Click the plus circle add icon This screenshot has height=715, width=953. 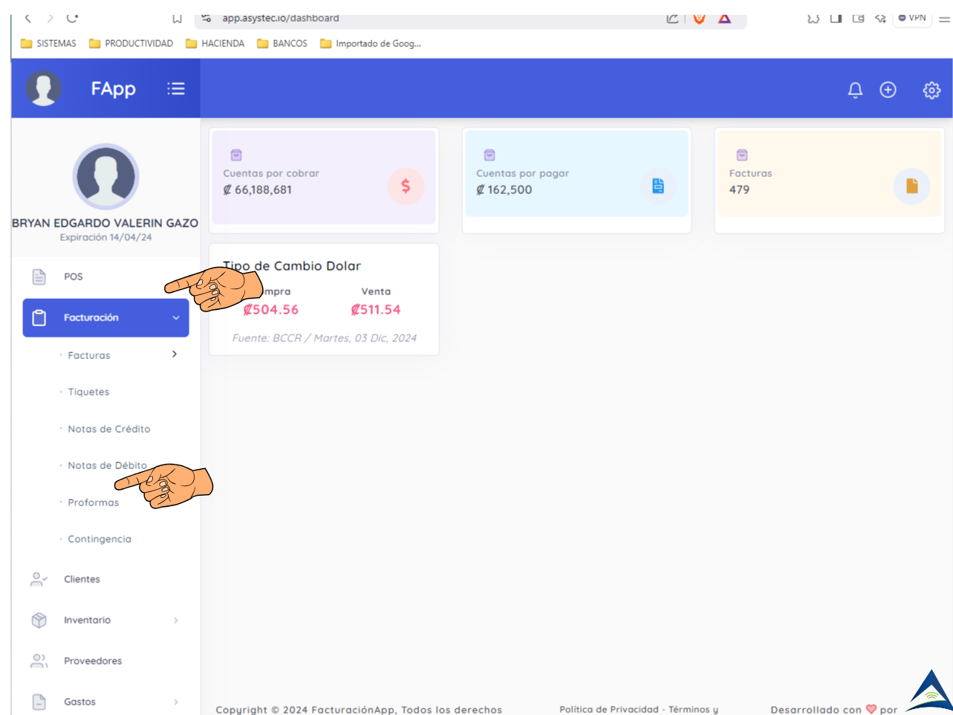pos(888,90)
